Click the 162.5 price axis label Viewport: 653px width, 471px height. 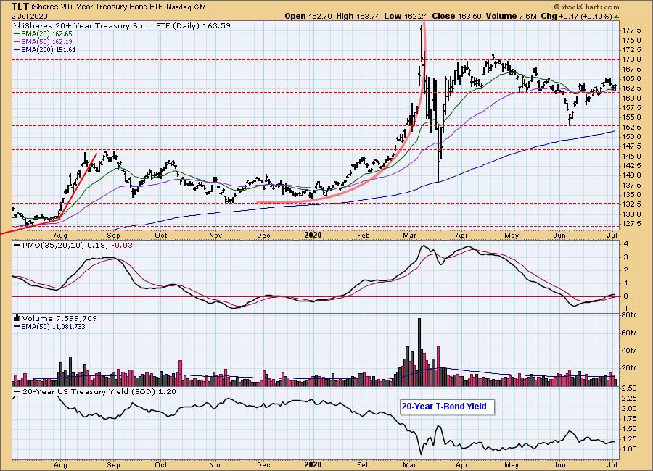[632, 88]
